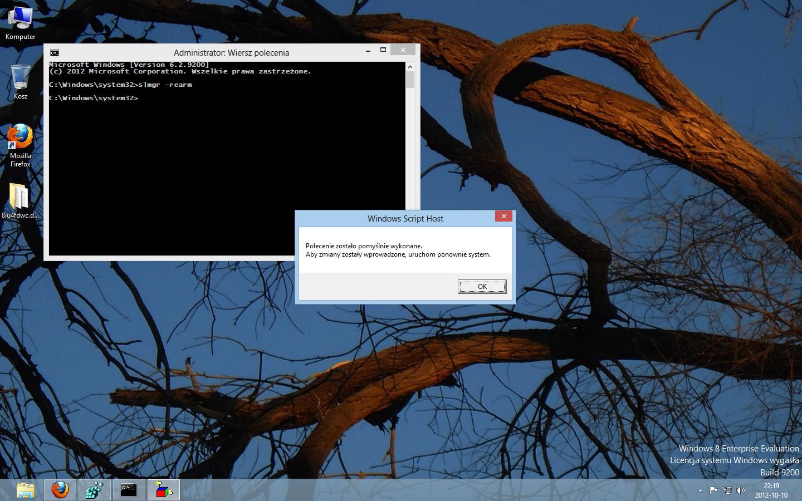
Task: Open Action Center flag icon
Action: click(x=713, y=490)
